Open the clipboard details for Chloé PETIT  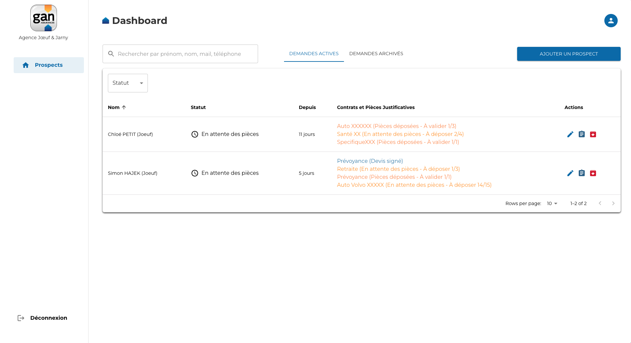point(581,134)
